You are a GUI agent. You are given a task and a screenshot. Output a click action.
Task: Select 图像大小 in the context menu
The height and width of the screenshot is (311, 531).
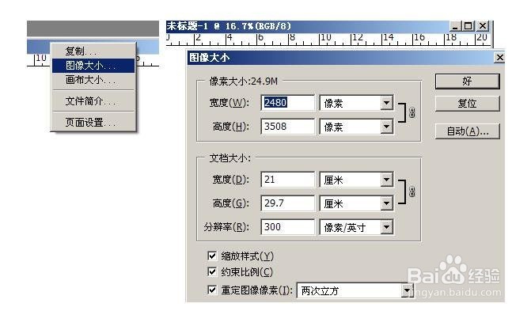pos(93,66)
